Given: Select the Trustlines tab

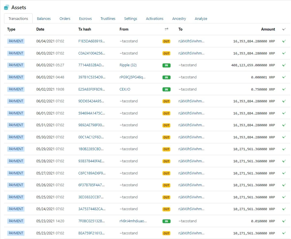Looking at the screenshot, I should [x=108, y=18].
